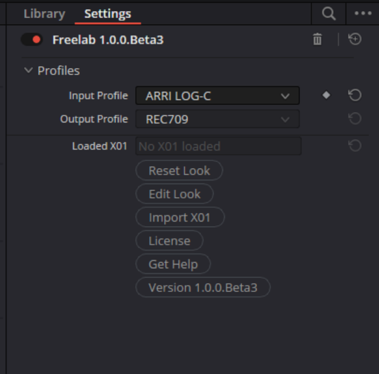Click the Loaded X01 label

click(x=99, y=146)
